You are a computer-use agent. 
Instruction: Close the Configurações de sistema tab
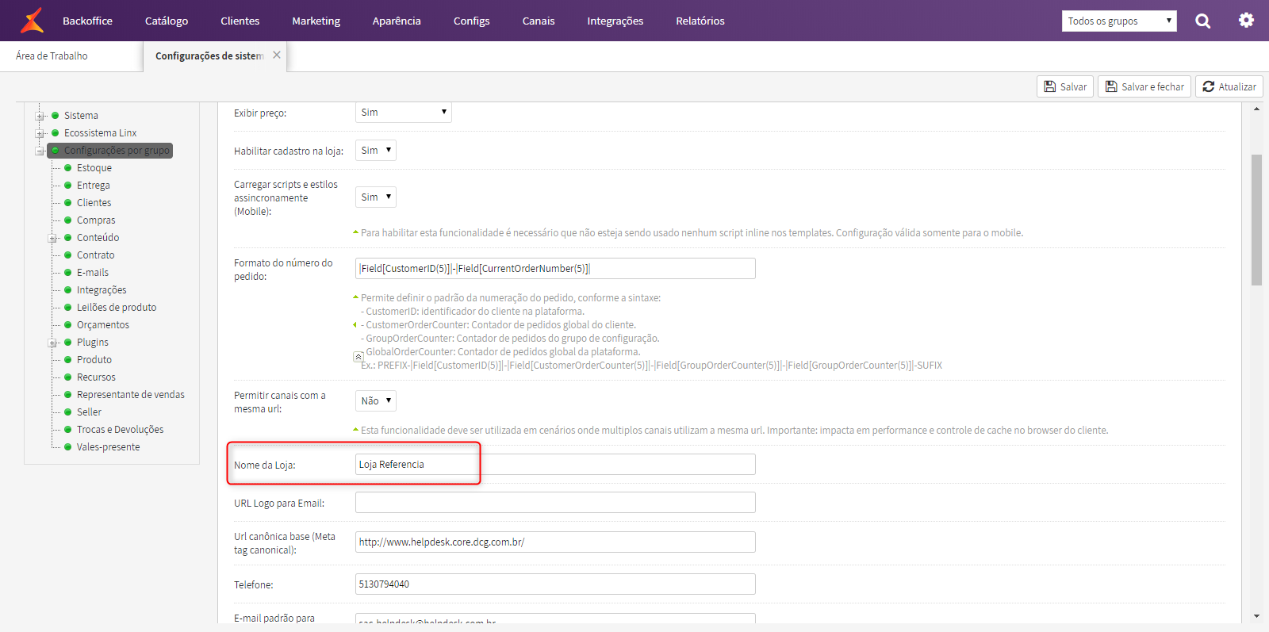[277, 55]
